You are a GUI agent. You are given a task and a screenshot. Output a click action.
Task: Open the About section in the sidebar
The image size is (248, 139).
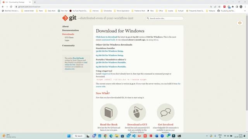pos(65,26)
